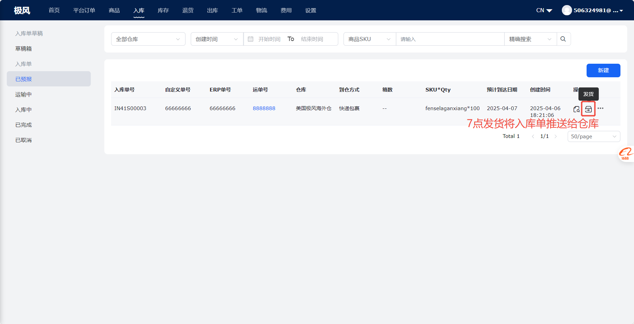Click the view details icon in row
This screenshot has width=634, height=324.
pos(576,109)
